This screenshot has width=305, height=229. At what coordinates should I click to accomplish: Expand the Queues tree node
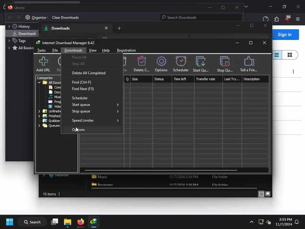pos(39,126)
